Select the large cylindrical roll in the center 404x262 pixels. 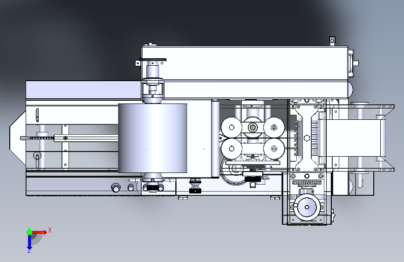152,138
